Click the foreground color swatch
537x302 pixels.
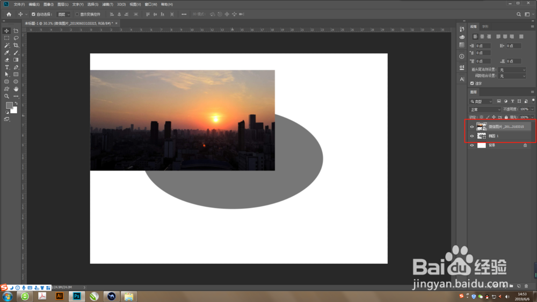9,105
